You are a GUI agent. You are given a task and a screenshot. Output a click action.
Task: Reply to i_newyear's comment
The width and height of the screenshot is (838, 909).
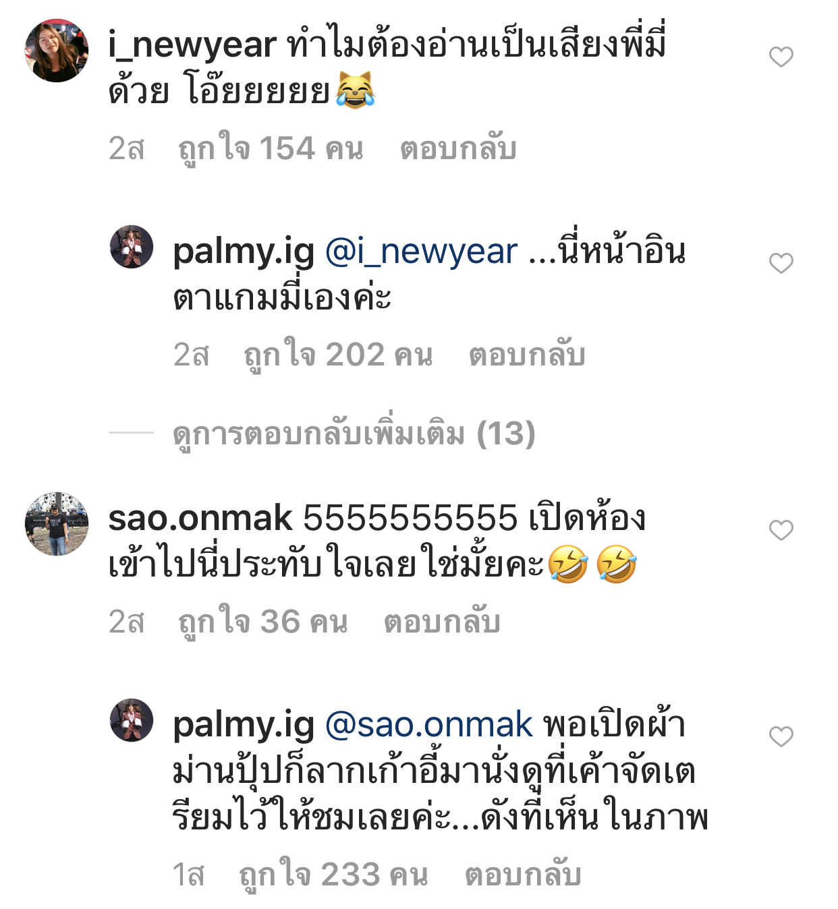(458, 149)
